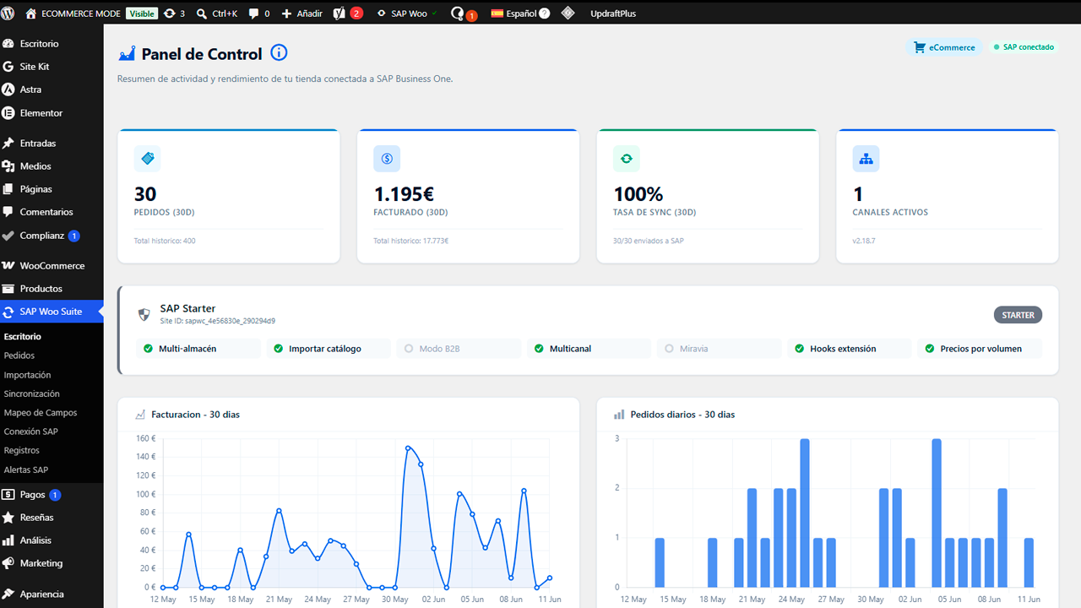Image resolution: width=1081 pixels, height=608 pixels.
Task: Open the SAP Woo admin bar item
Action: [406, 14]
